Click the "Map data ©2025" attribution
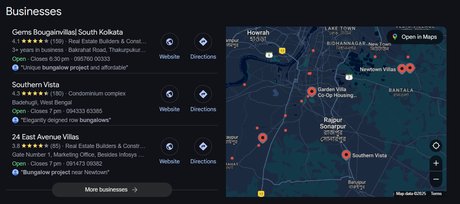460x204 pixels. pyautogui.click(x=411, y=193)
